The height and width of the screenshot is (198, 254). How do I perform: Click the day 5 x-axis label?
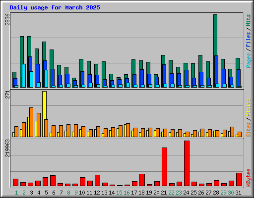[46, 193]
